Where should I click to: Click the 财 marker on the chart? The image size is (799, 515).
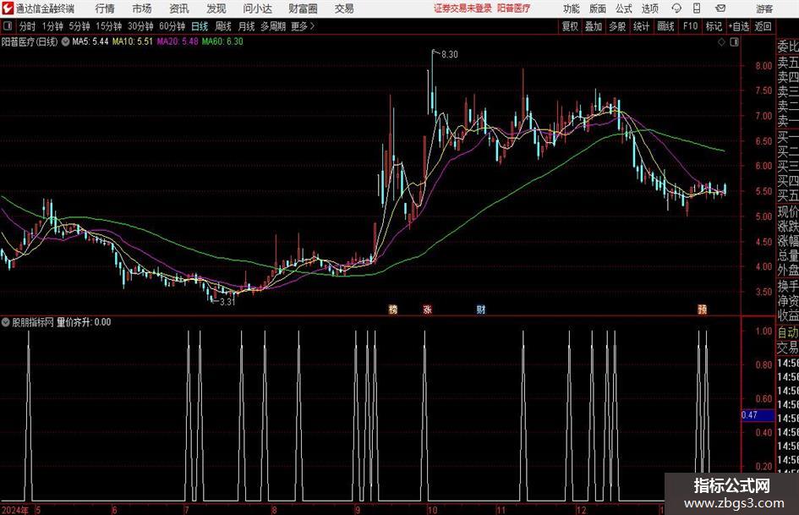point(480,309)
